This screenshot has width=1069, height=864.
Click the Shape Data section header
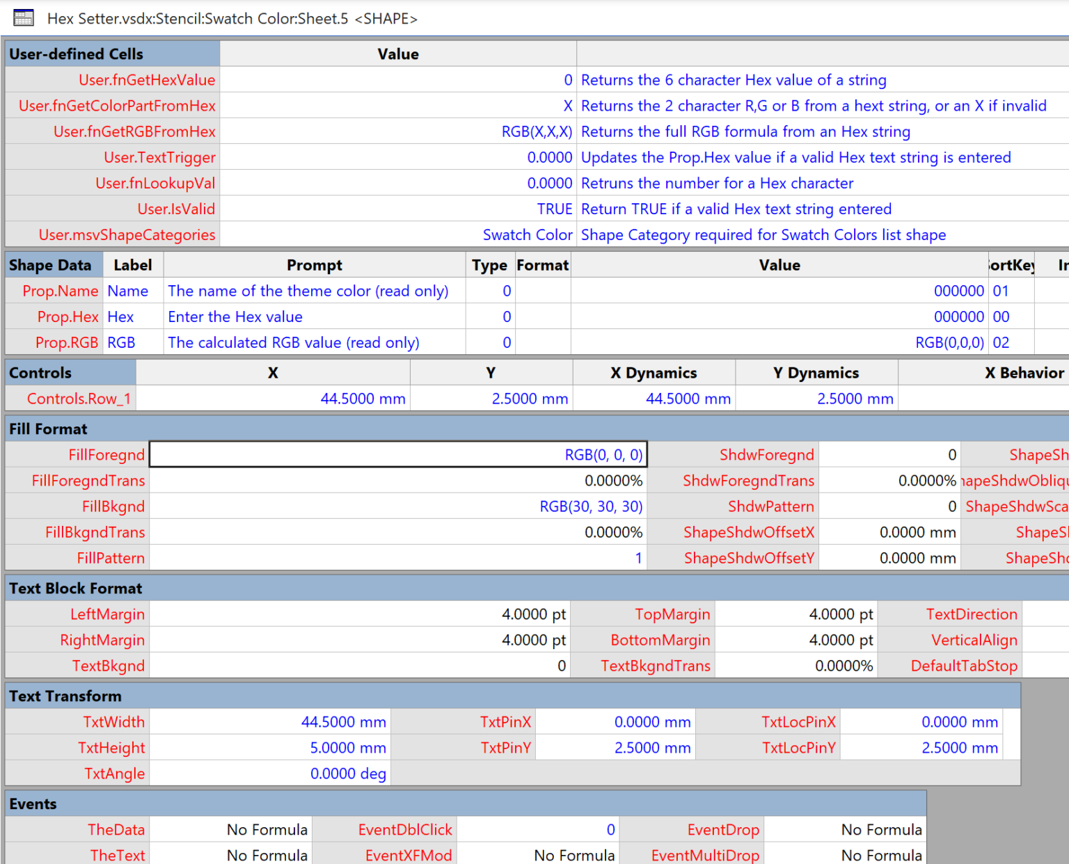(52, 264)
